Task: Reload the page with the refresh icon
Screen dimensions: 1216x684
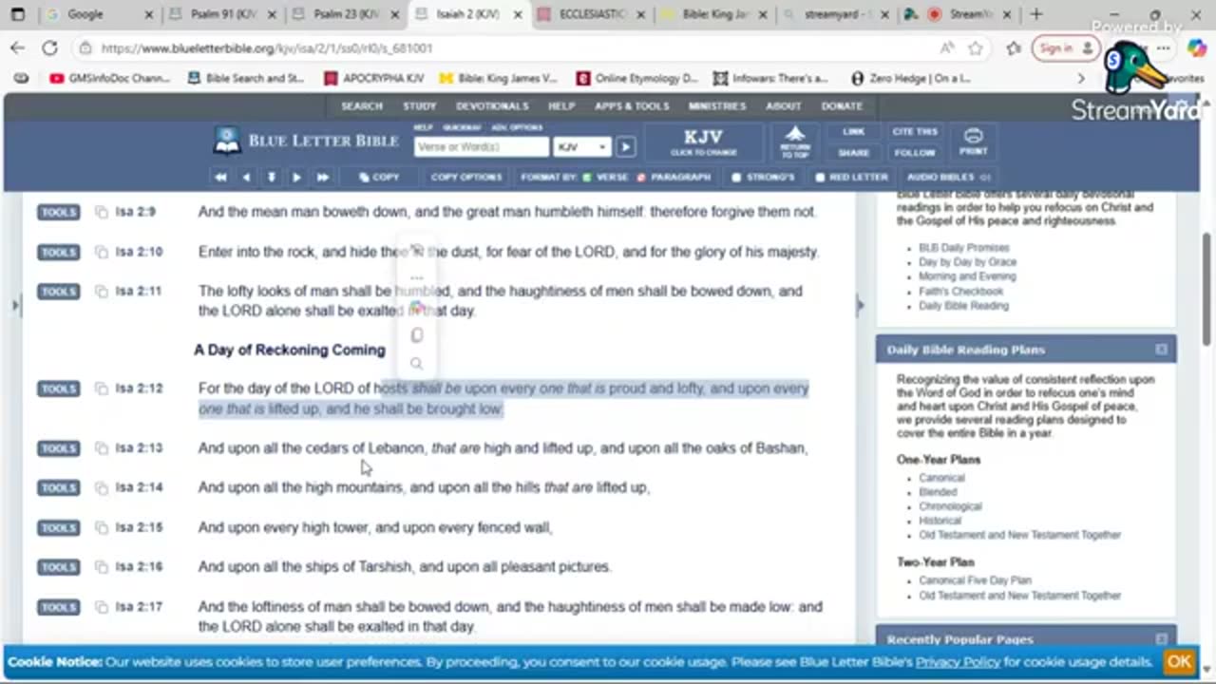Action: [49, 48]
